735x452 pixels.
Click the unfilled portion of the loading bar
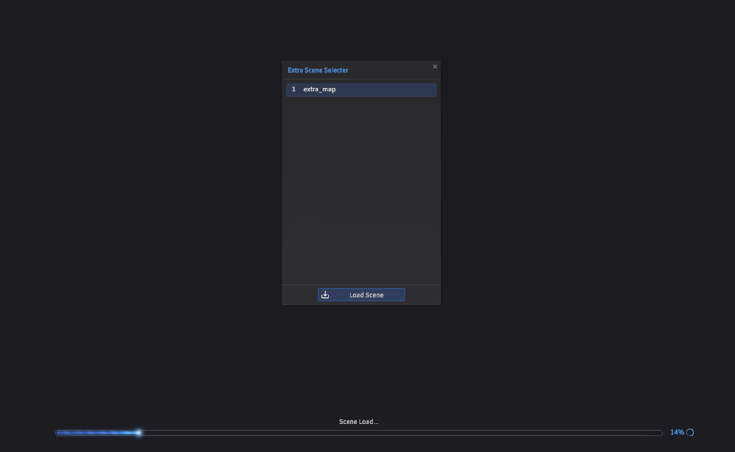(400, 433)
